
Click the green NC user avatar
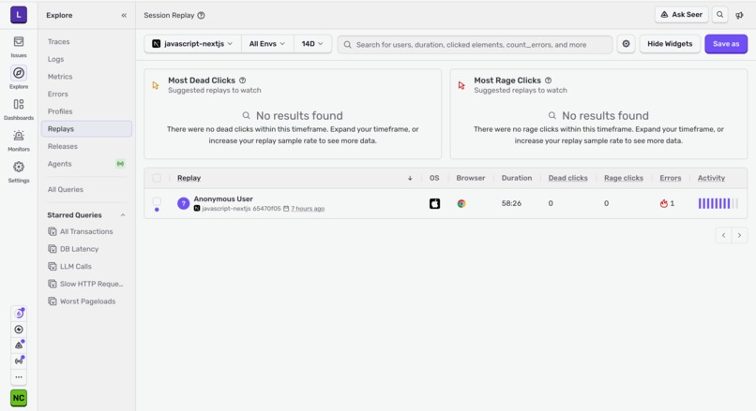(19, 398)
